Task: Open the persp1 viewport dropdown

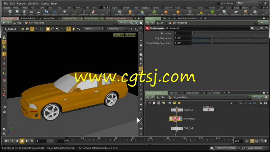Action: 119,35
